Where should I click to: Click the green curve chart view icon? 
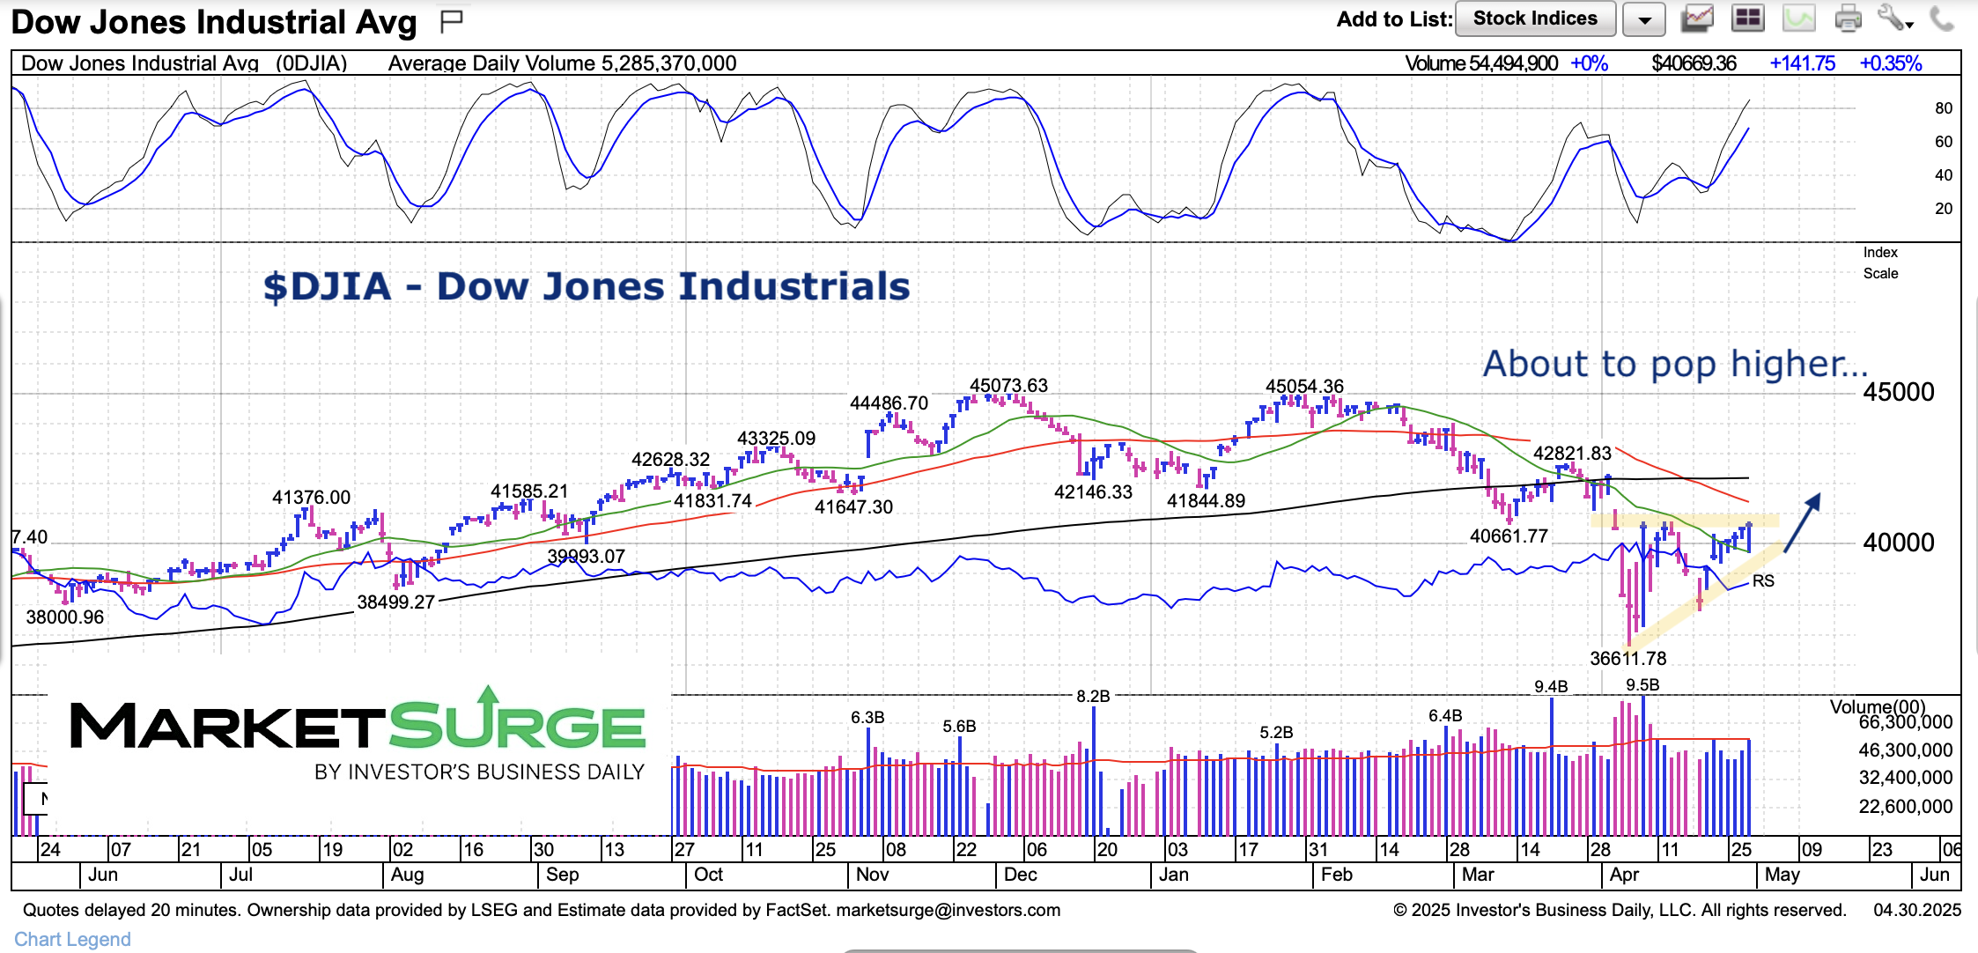tap(1797, 18)
